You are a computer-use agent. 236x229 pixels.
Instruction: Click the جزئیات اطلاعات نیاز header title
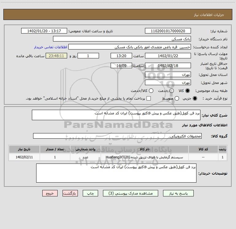click(x=209, y=15)
